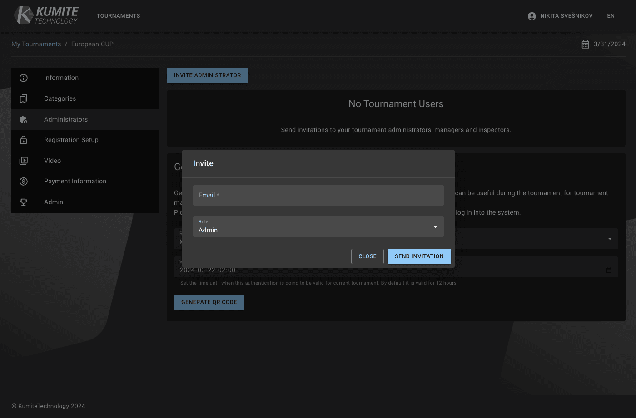
Task: Click the Administrators person icon
Action: pos(24,119)
